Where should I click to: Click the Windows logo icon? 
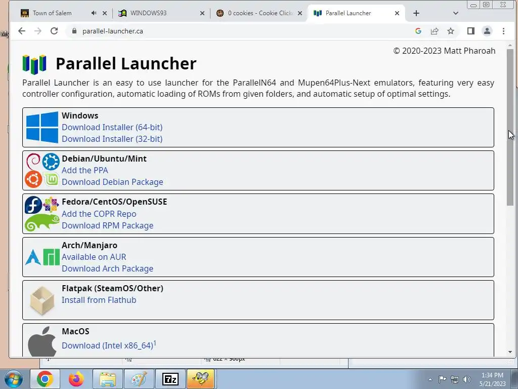[42, 127]
